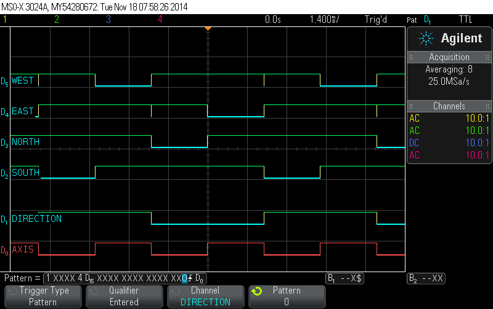The width and height of the screenshot is (493, 309).
Task: Select the D5 WEST channel label
Action: point(23,80)
